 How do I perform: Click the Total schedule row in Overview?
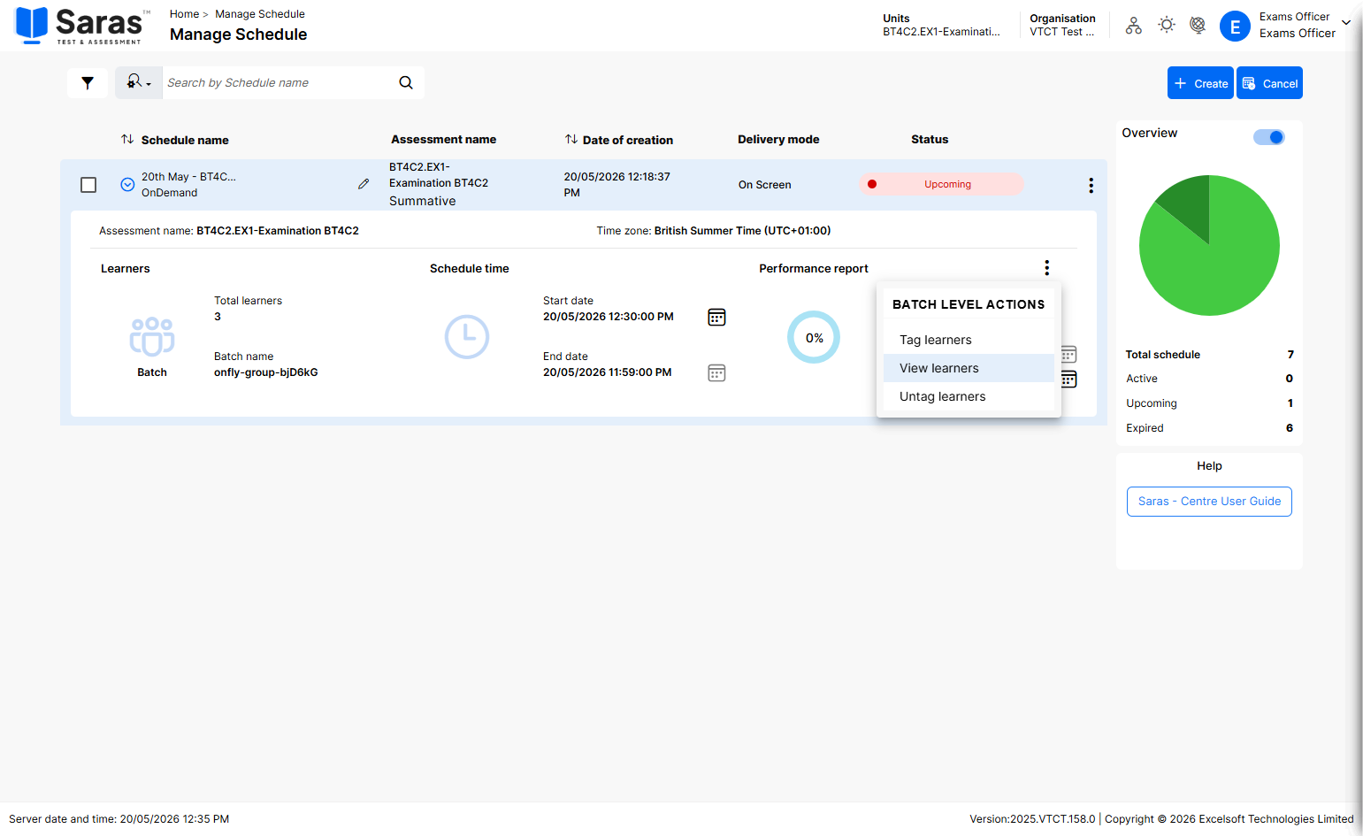(1209, 355)
